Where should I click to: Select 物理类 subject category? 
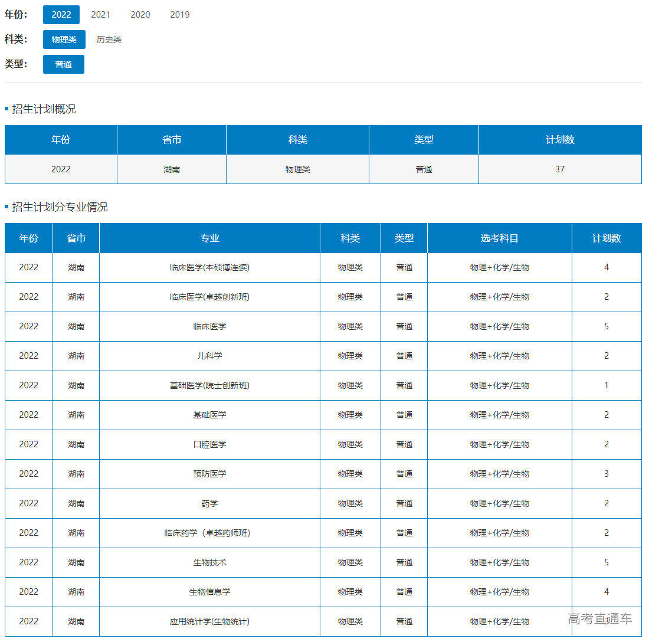pos(64,40)
